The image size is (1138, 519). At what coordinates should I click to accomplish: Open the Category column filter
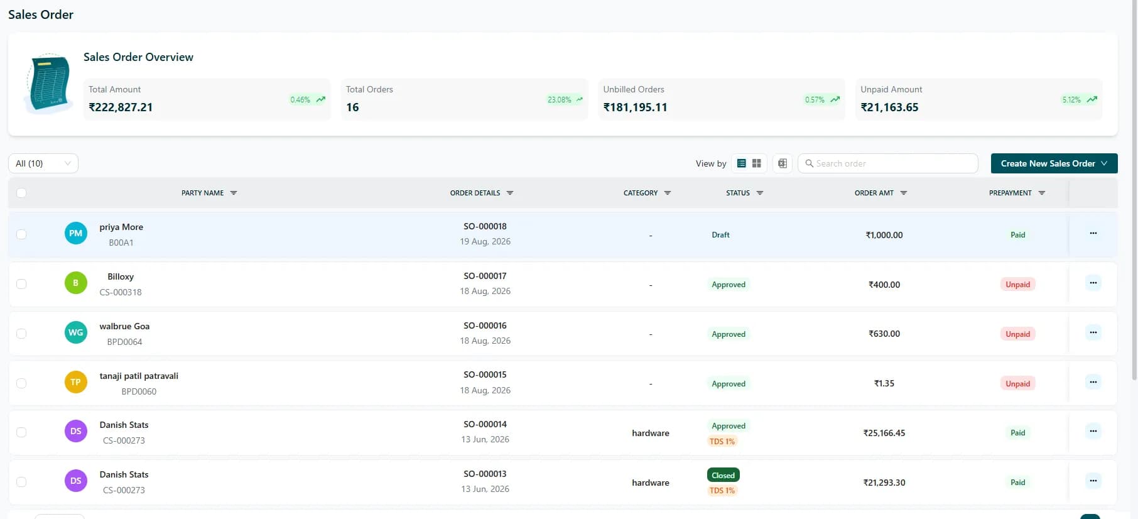pos(668,193)
